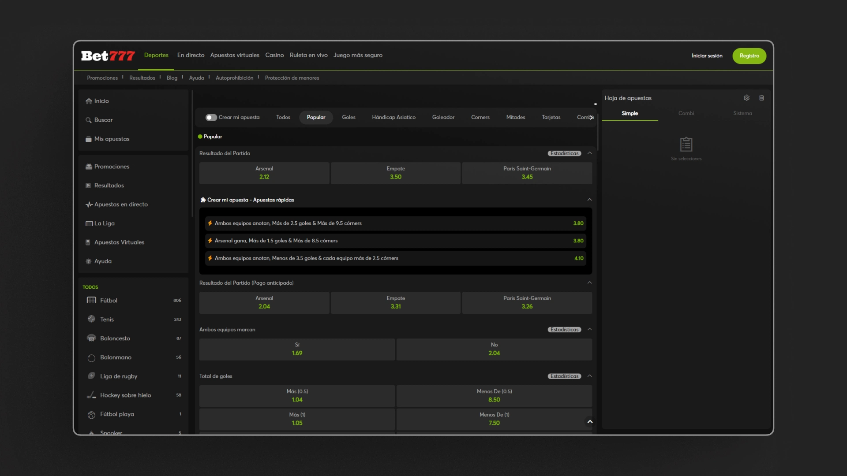Click the Apuestas Virtuales sidebar icon

(89, 242)
